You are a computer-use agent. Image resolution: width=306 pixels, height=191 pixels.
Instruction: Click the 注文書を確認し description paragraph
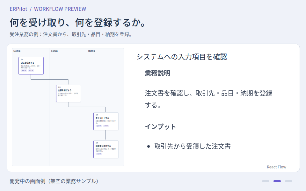208,99
